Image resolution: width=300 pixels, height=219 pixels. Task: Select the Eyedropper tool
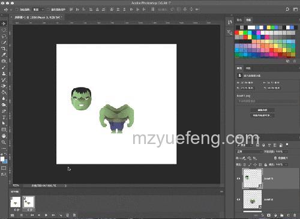pos(4,55)
